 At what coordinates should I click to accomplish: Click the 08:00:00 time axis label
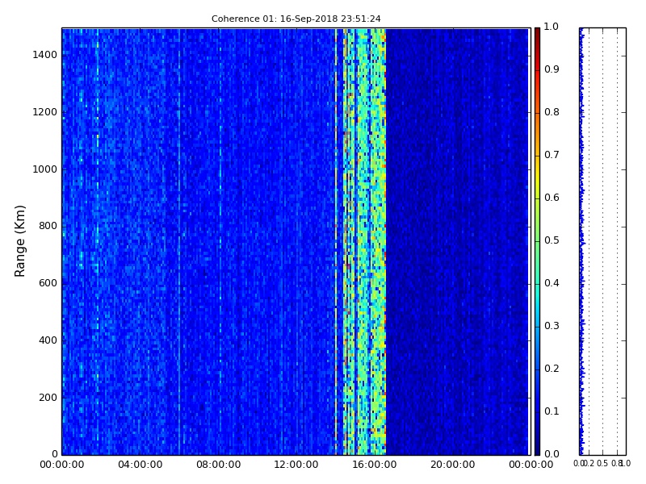coord(218,465)
